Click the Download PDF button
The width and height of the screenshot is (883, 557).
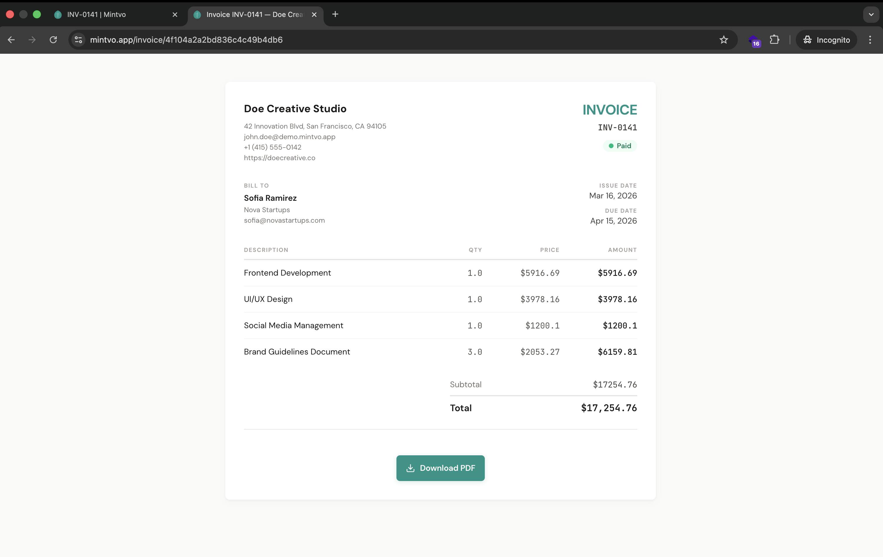[440, 468]
